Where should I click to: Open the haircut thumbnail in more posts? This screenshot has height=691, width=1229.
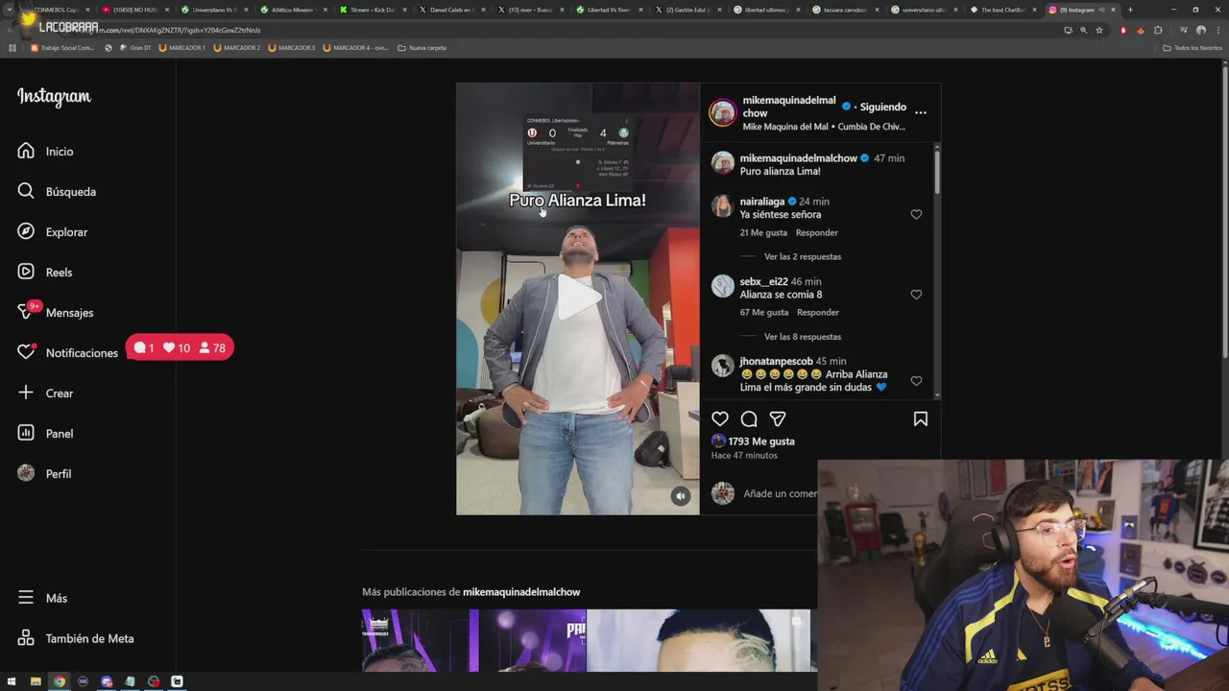point(698,640)
